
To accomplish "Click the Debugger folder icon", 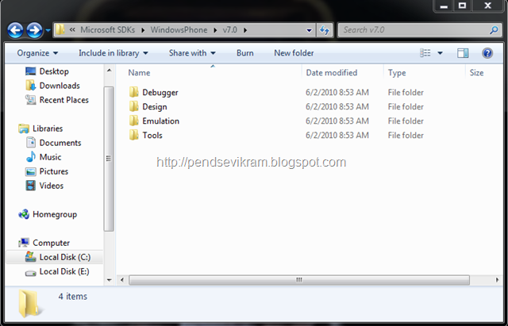I will (134, 92).
